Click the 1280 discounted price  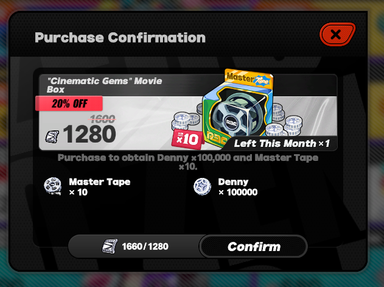point(89,134)
